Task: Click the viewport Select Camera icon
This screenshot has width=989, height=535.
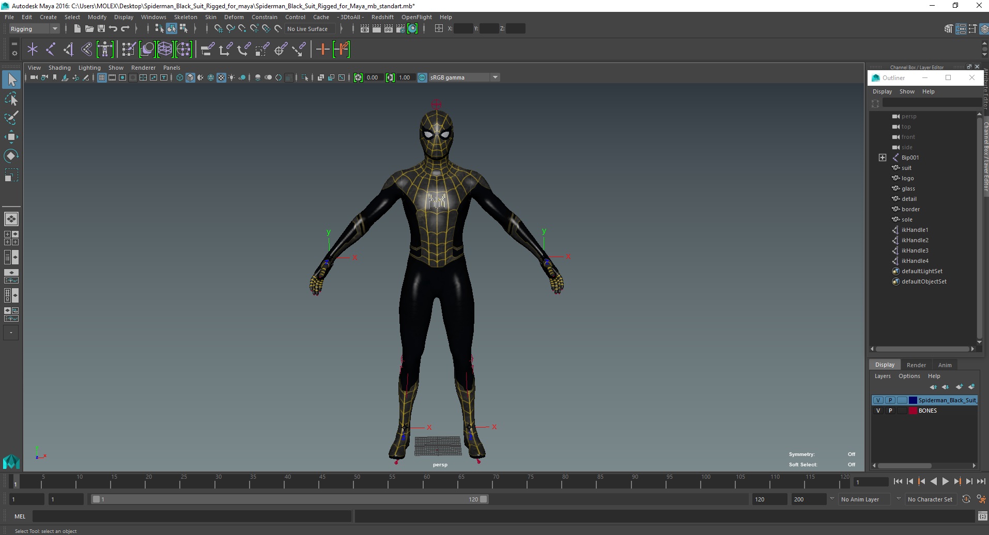Action: pos(34,77)
